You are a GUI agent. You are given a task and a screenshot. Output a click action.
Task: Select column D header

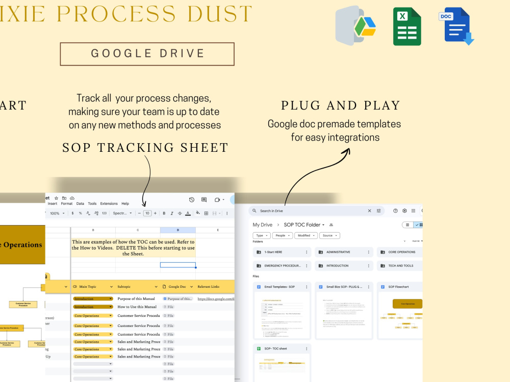tap(178, 230)
